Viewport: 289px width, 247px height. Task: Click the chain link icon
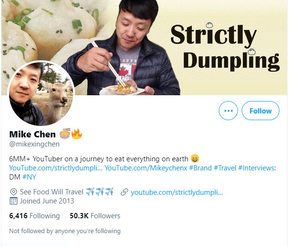[x=124, y=192]
